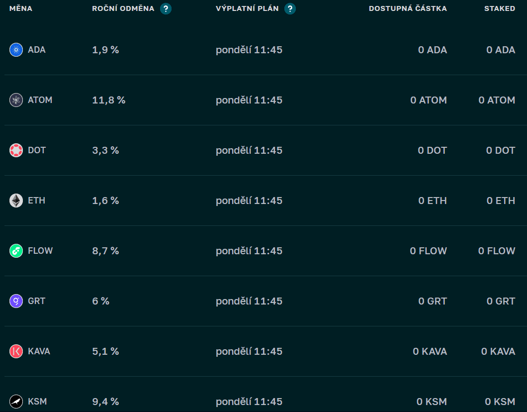Screen dimensions: 527x412
Task: Select the ATOM staking row label
Action: click(x=40, y=100)
